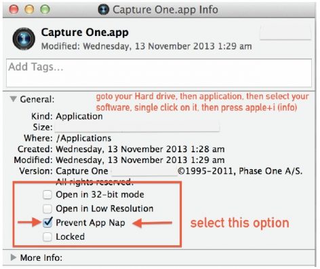320x269 pixels.
Task: Click the large Capture One app icon
Action: pos(24,39)
